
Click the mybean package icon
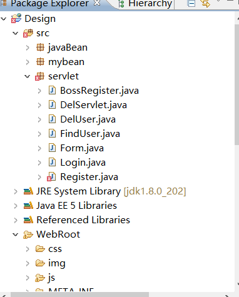(40, 62)
